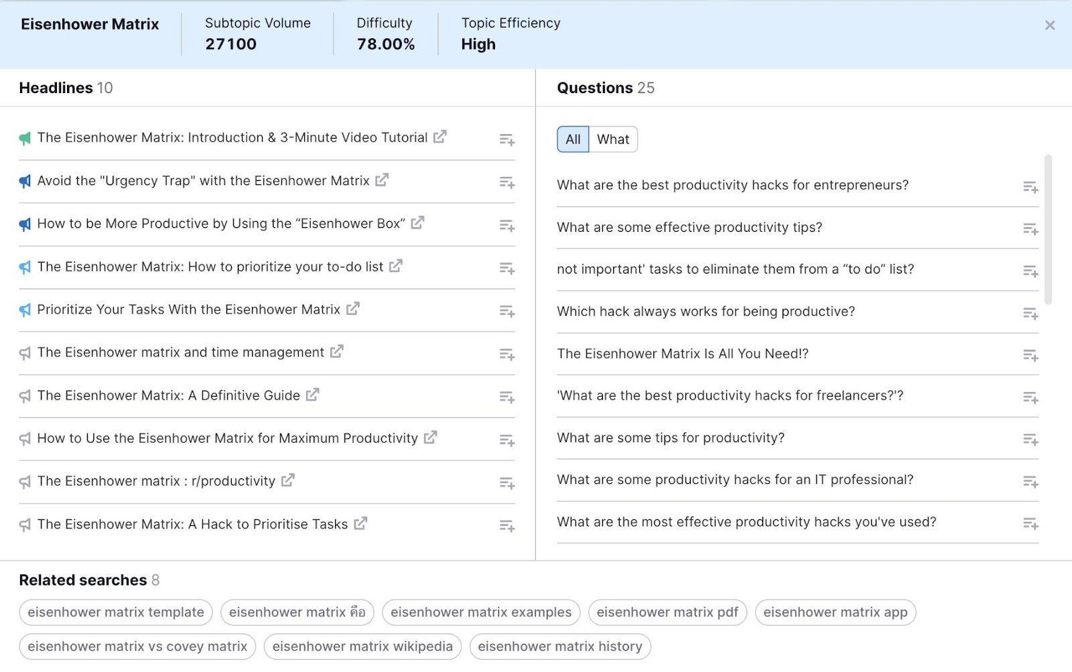
Task: Click the megaphone icon beside "Eisenhower Box" headline
Action: pos(25,224)
